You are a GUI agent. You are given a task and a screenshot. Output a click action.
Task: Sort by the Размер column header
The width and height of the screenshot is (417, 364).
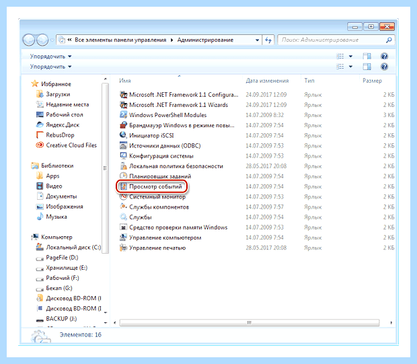tap(372, 81)
